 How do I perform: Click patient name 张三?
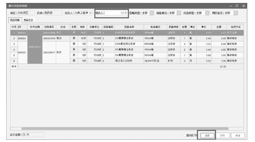click(63, 33)
